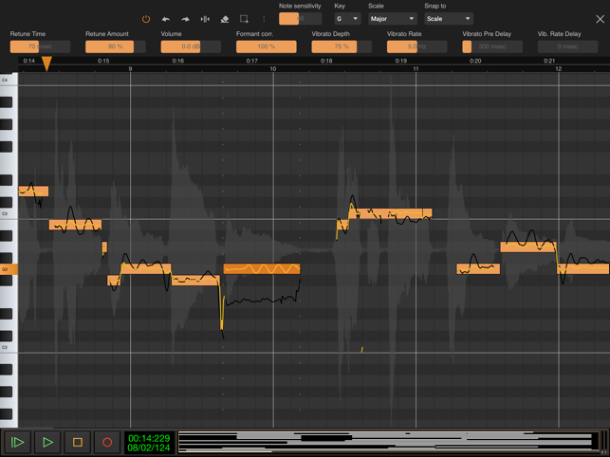This screenshot has width=610, height=457.
Task: Click the green play button
Action: tap(47, 442)
